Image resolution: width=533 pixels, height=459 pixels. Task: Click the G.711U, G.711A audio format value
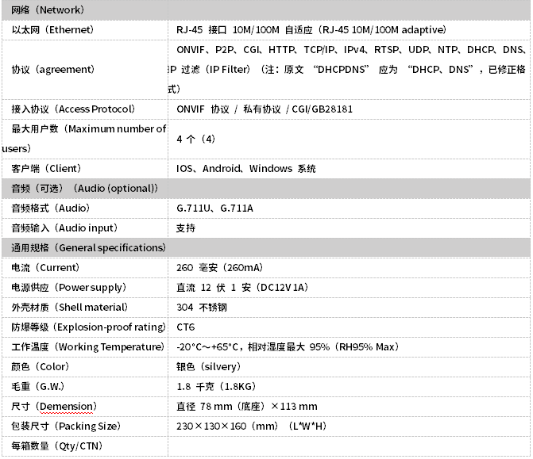(x=214, y=208)
